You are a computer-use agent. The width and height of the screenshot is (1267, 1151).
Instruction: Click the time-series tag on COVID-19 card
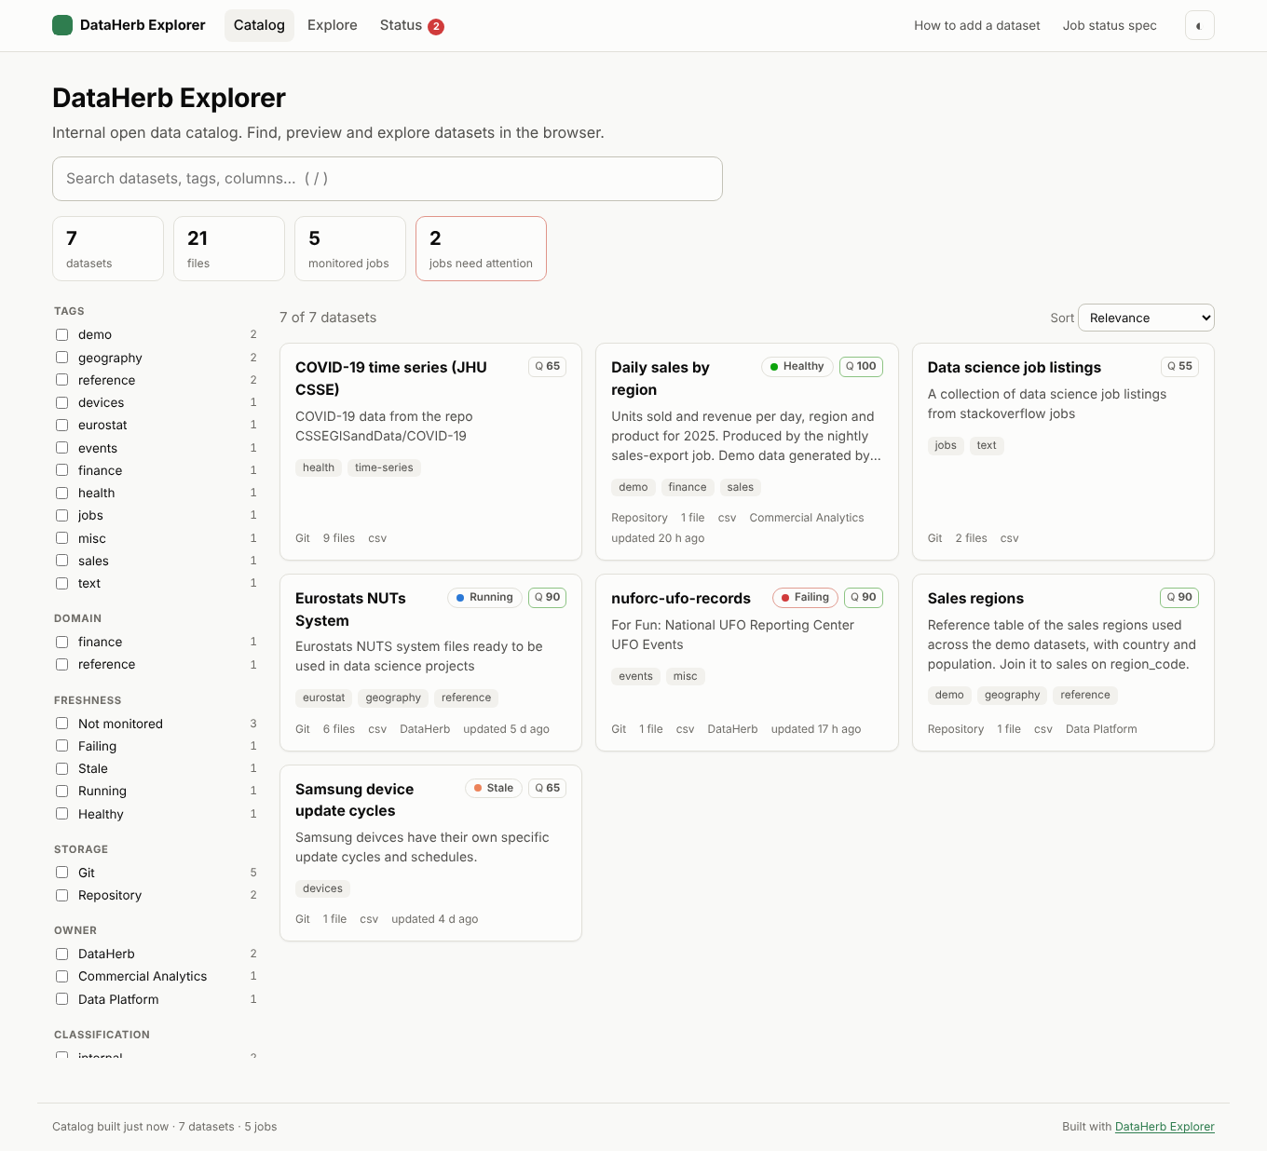tap(384, 467)
